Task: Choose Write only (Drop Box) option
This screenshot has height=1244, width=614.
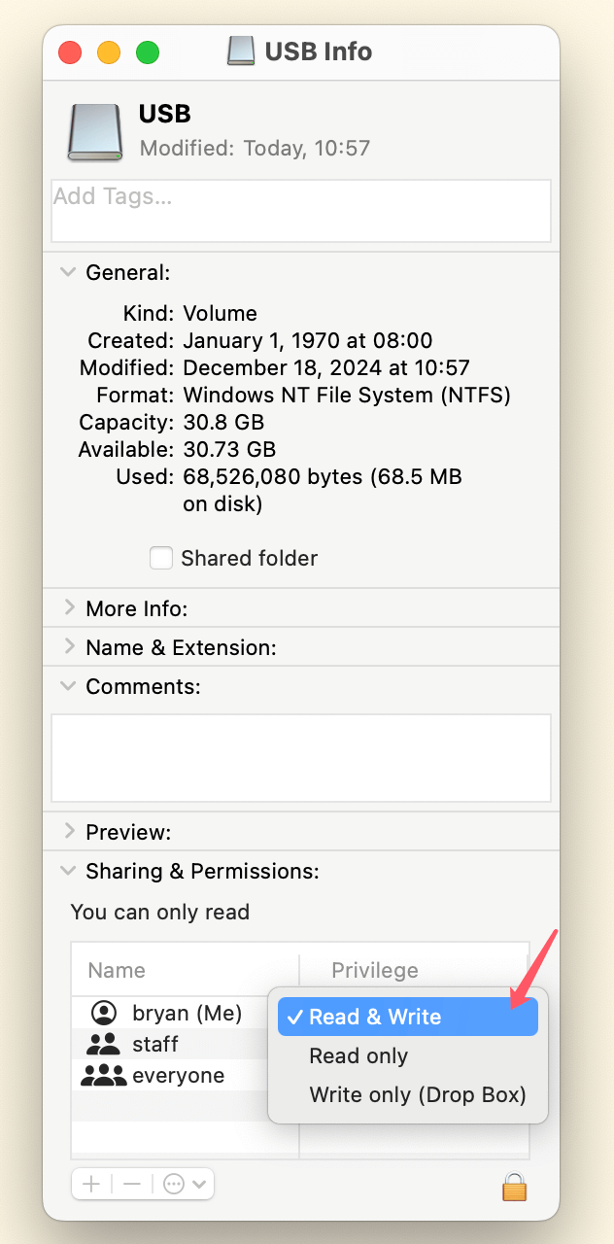Action: [x=417, y=1095]
